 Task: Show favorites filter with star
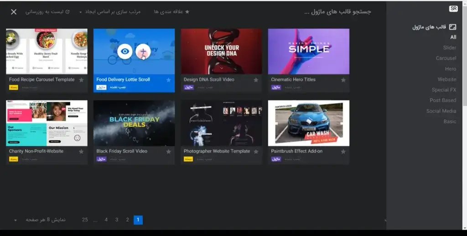pyautogui.click(x=171, y=11)
